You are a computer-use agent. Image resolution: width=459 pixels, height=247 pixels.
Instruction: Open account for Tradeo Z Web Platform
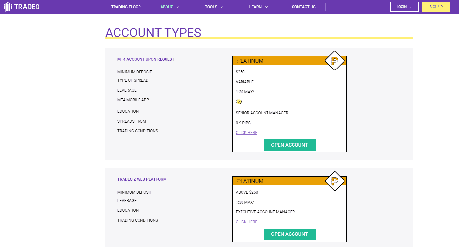[289, 234]
